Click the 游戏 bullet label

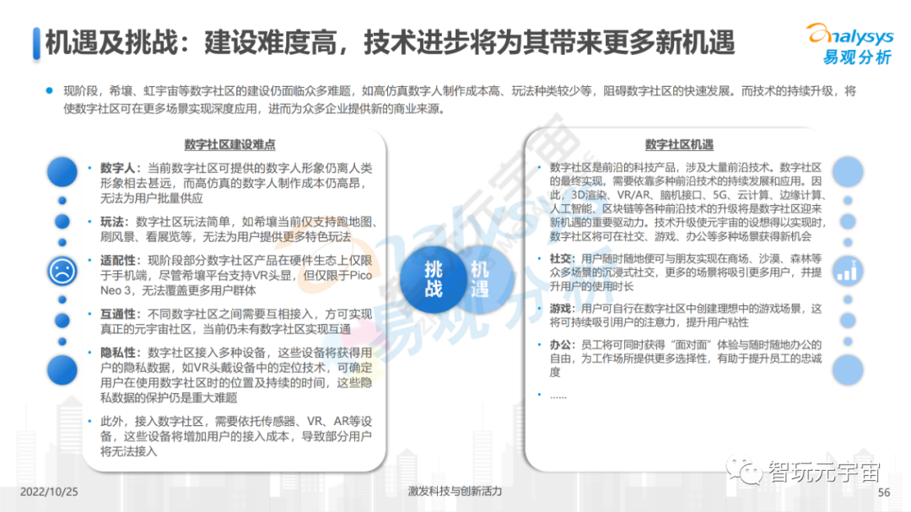pos(561,309)
